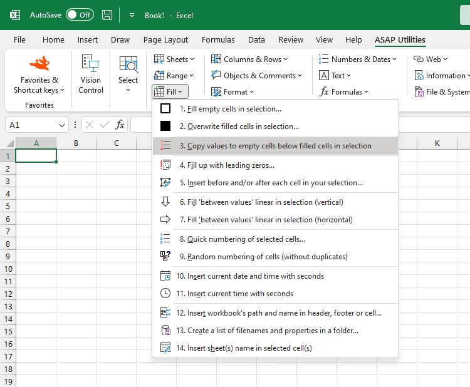Select Insert sheet(s) name in selected cells
This screenshot has width=470, height=387.
click(x=275, y=348)
